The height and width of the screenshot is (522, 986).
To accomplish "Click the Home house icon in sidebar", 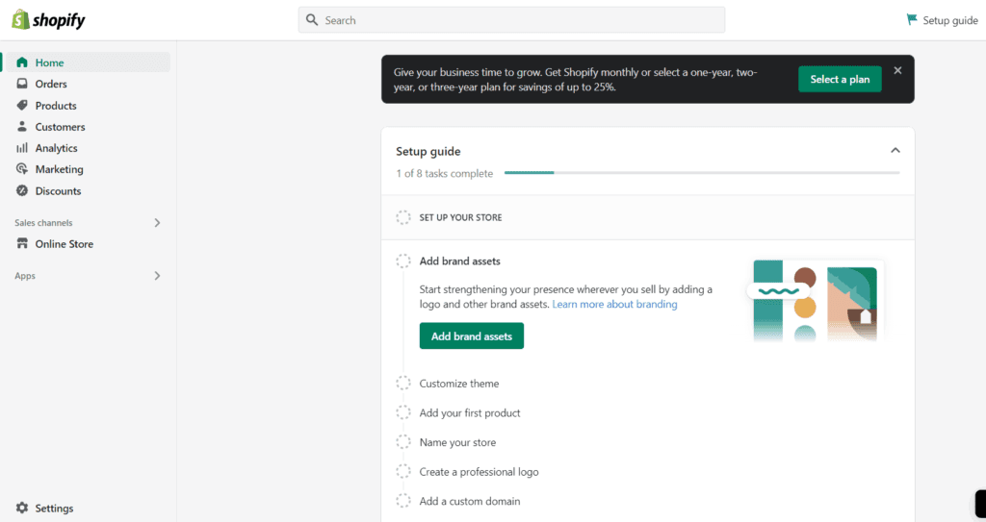I will [22, 62].
